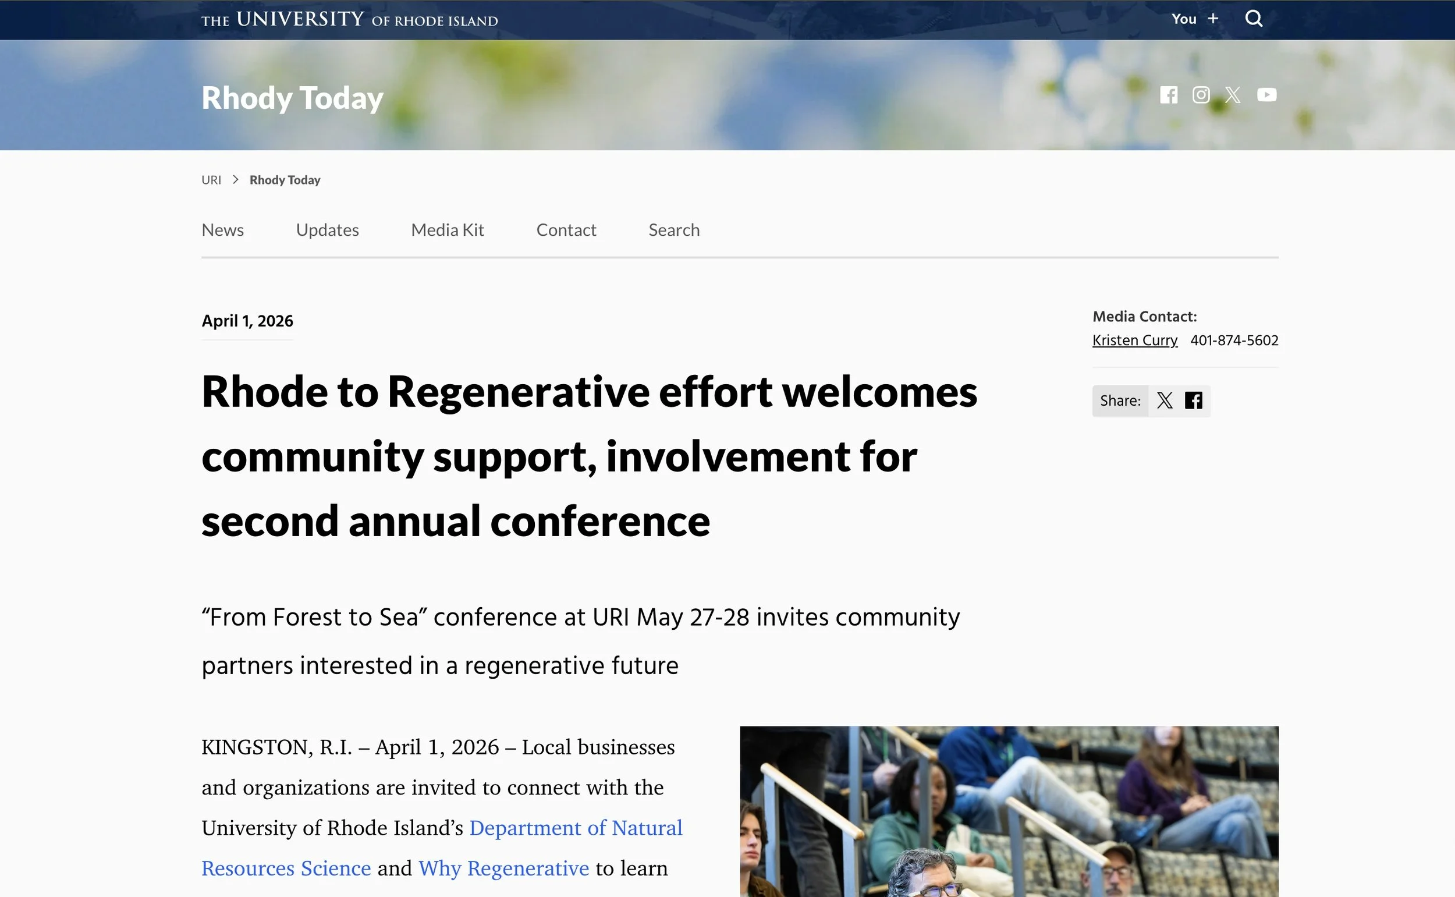Open the Updates menu item
Image resolution: width=1455 pixels, height=897 pixels.
[328, 230]
